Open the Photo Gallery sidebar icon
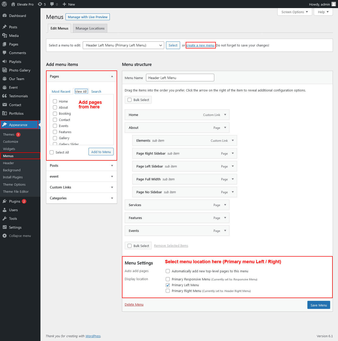 coord(5,70)
